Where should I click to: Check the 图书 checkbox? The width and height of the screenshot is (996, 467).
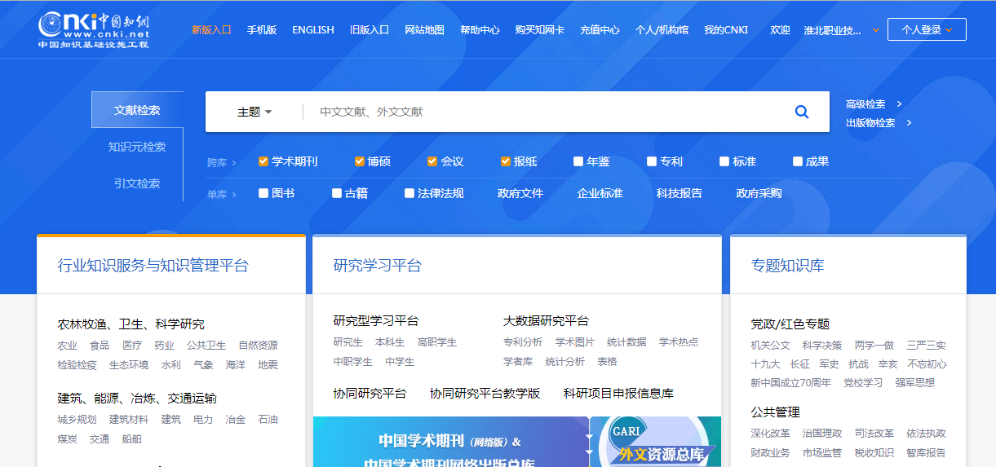tap(263, 193)
